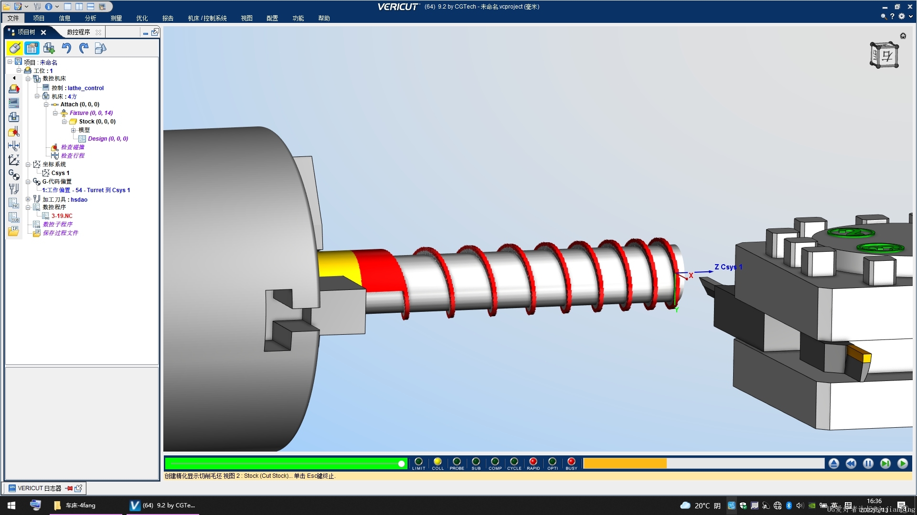Click the home view icon above view cube
This screenshot has width=917, height=515.
pos(903,36)
